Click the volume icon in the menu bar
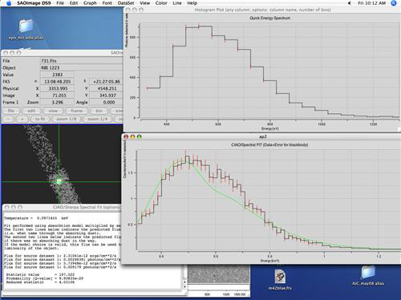401x300 pixels. tap(349, 3)
